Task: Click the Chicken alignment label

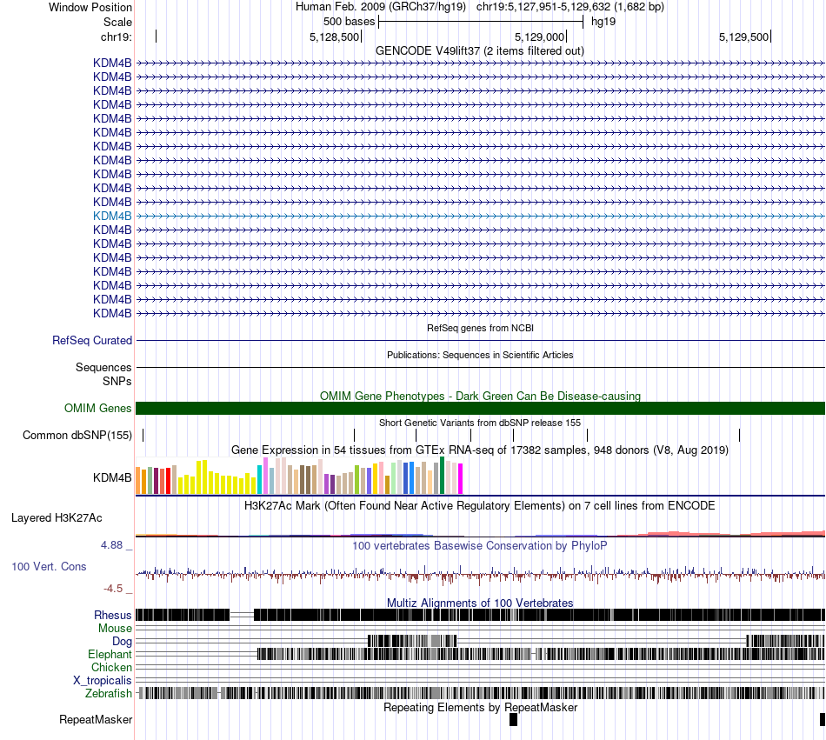Action: (111, 667)
